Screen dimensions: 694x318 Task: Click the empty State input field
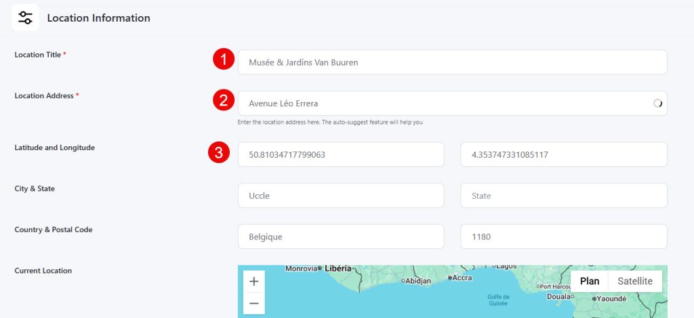point(563,196)
